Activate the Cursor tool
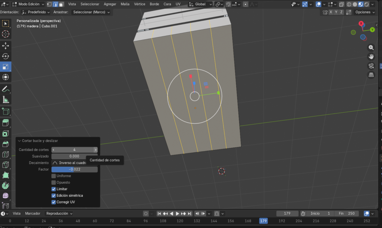This screenshot has height=228, width=382. 6,34
